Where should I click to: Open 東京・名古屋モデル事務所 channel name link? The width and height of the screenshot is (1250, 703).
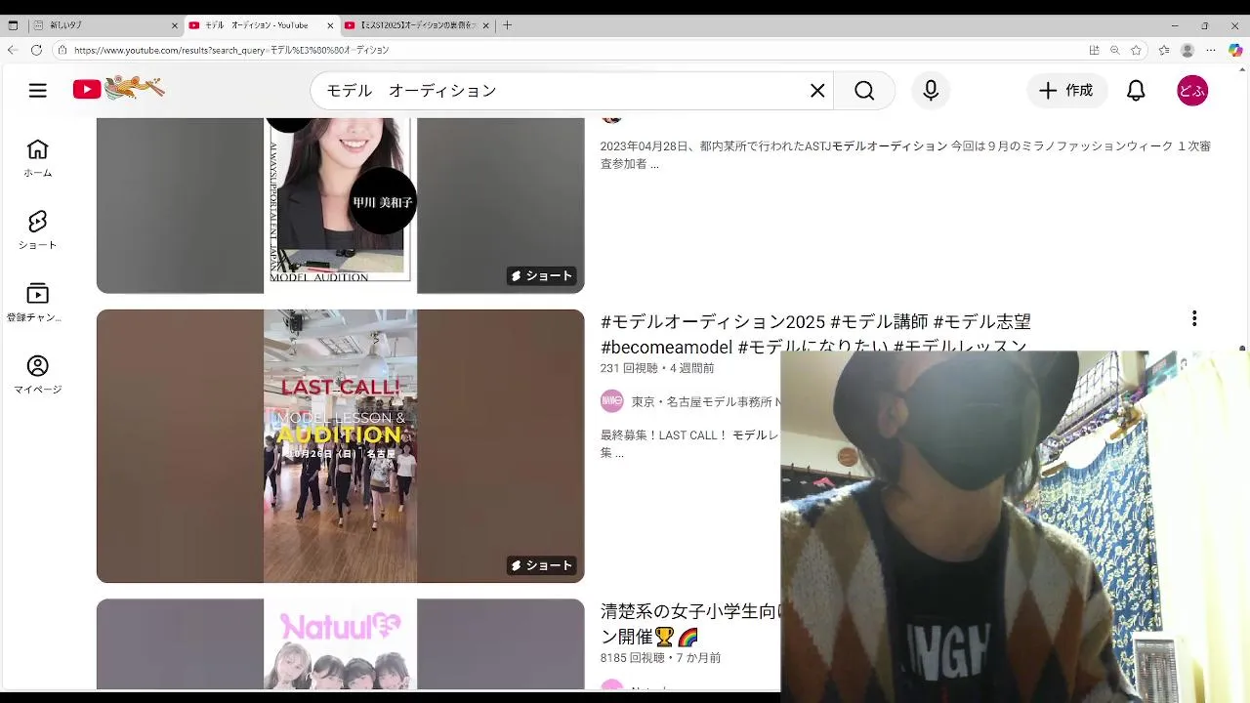(x=705, y=401)
